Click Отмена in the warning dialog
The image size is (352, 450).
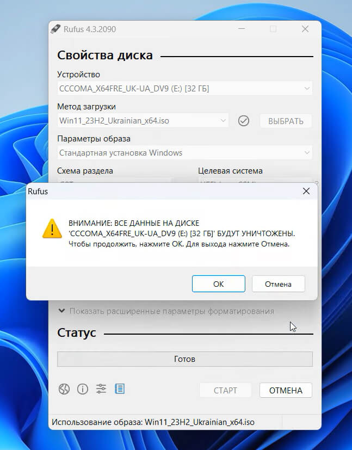pyautogui.click(x=278, y=283)
